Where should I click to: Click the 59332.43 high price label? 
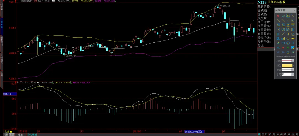[x=225, y=6]
